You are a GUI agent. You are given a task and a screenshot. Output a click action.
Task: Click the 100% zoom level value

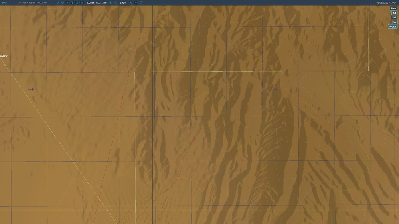click(x=123, y=2)
